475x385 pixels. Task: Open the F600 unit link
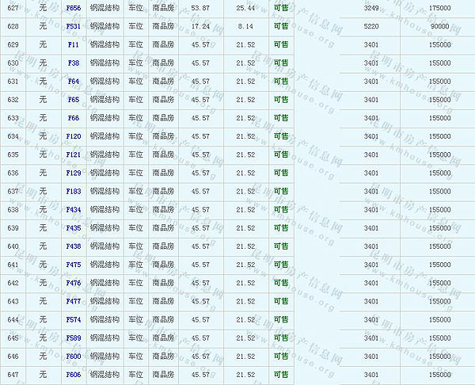tap(74, 356)
